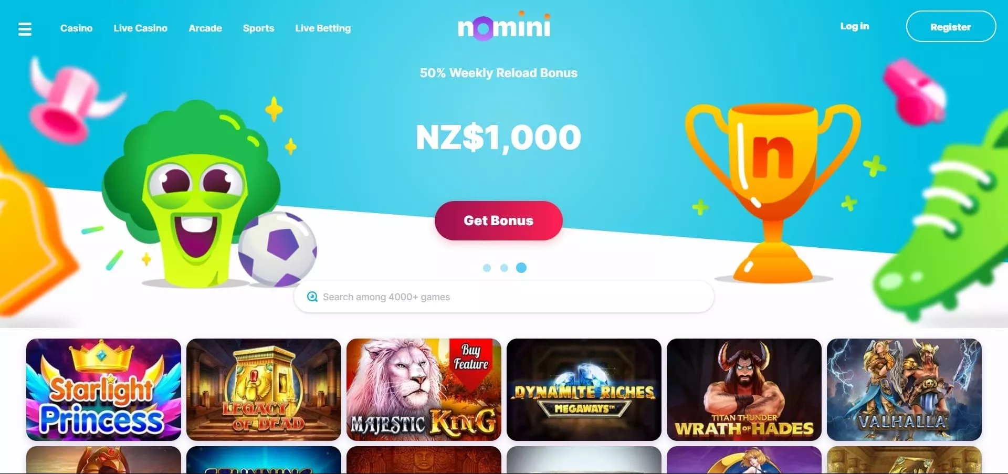Screen dimensions: 1008x474
Task: Select the second carousel dot
Action: [x=504, y=268]
